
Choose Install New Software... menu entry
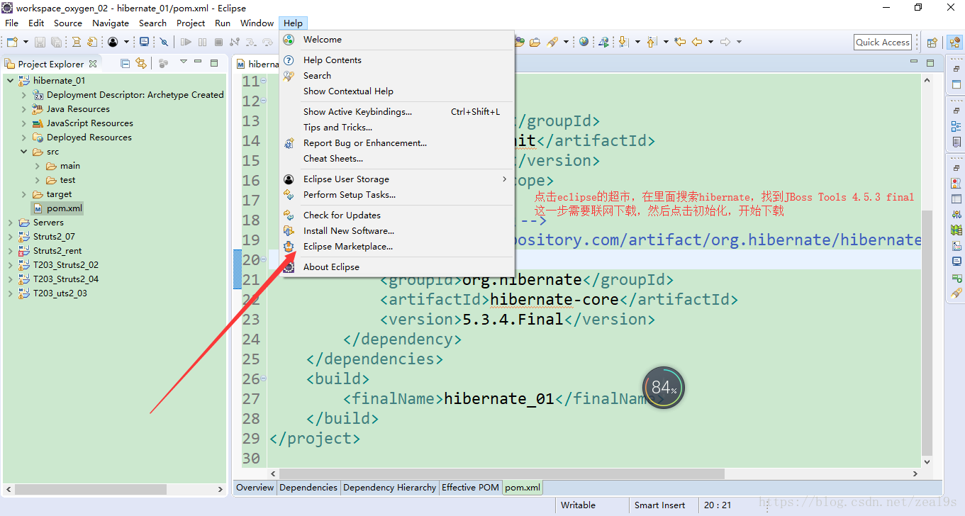[x=396, y=231]
